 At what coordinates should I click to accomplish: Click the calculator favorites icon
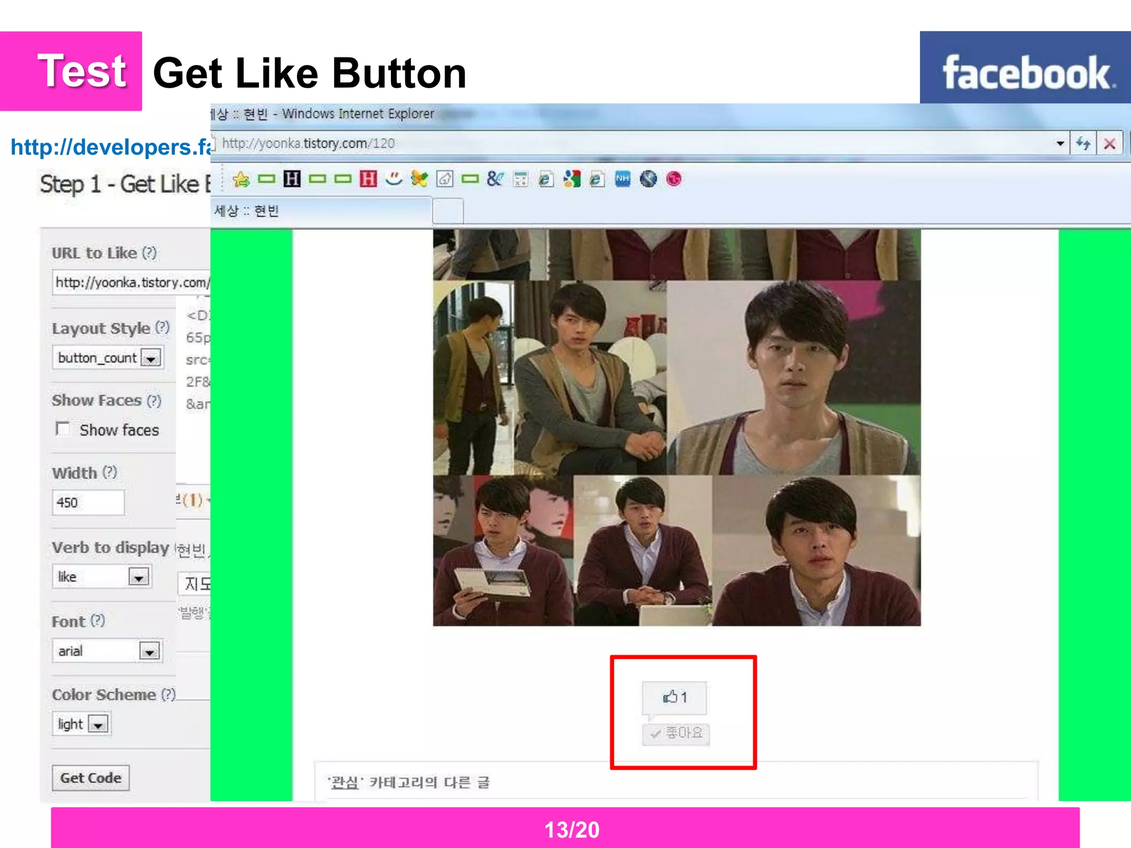[521, 179]
